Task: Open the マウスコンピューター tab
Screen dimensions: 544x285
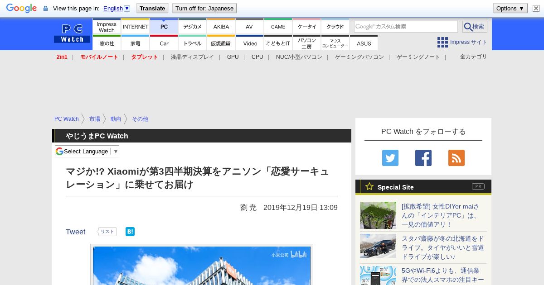Action: [x=335, y=43]
